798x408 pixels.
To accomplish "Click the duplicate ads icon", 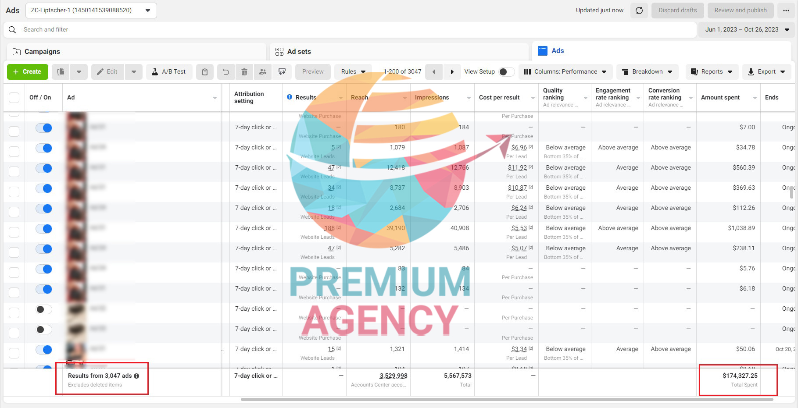I will coord(61,72).
